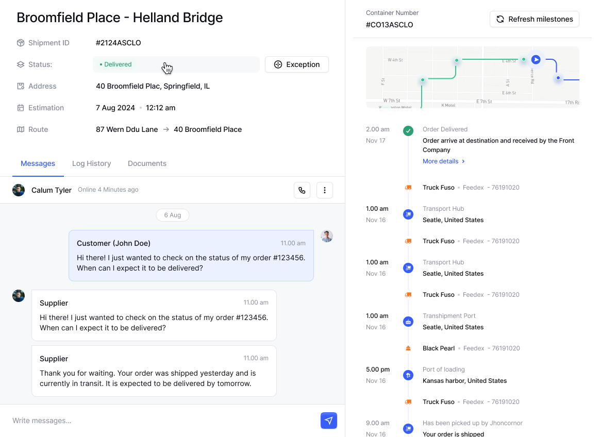Click the refresh icon in Refresh milestones
This screenshot has width=600, height=437.
[x=500, y=19]
